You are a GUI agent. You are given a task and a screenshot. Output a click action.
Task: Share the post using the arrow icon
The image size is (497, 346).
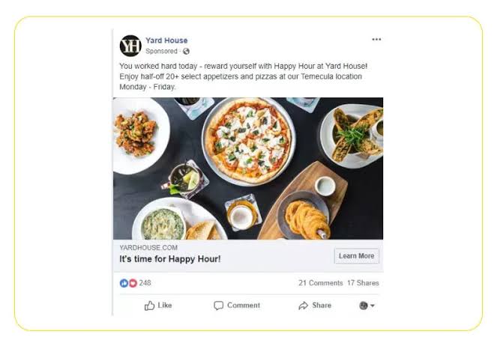coord(315,306)
